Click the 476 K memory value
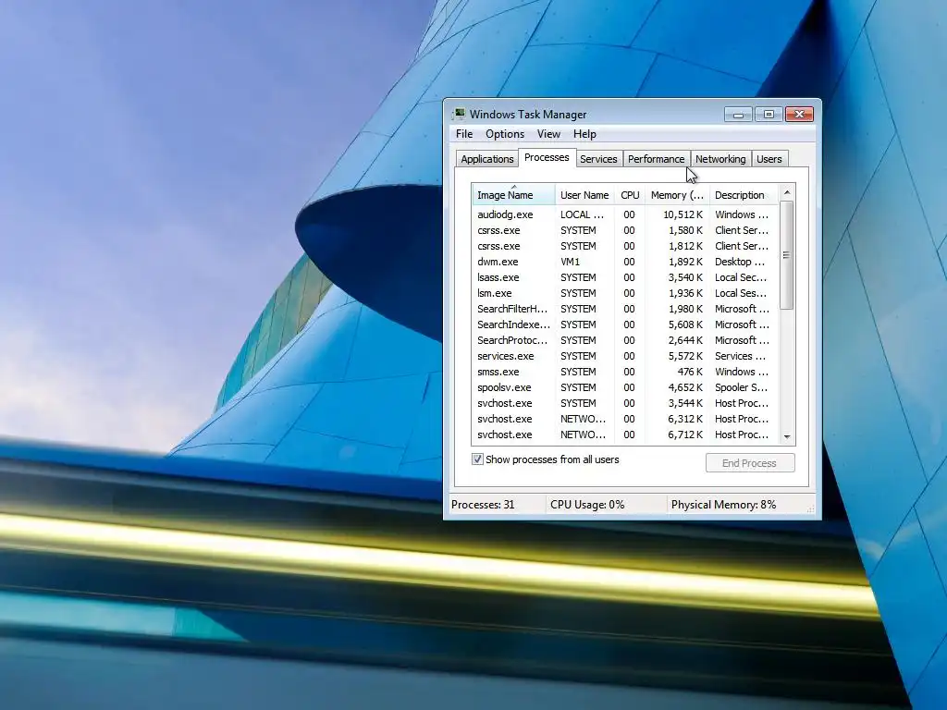The width and height of the screenshot is (947, 710). (x=690, y=372)
